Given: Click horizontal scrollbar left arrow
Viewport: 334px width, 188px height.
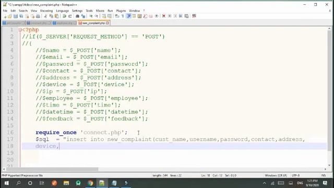Looking at the screenshot, I should click(4, 169).
